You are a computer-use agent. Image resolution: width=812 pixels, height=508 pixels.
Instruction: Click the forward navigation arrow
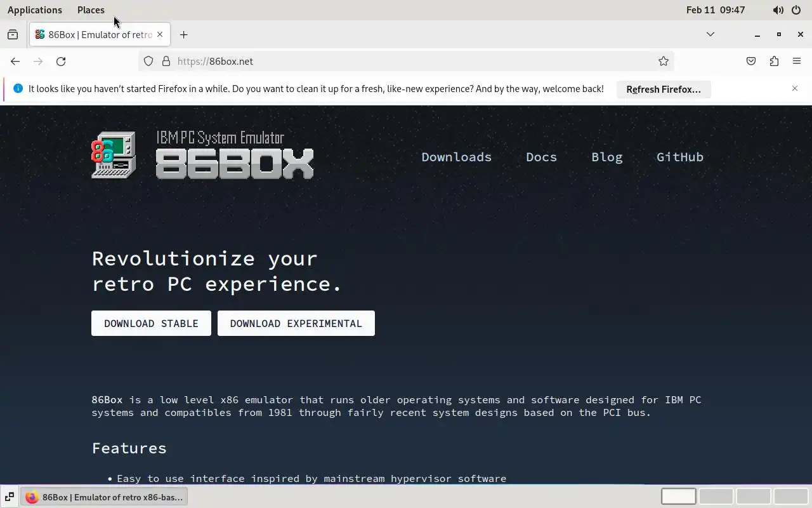click(x=38, y=62)
